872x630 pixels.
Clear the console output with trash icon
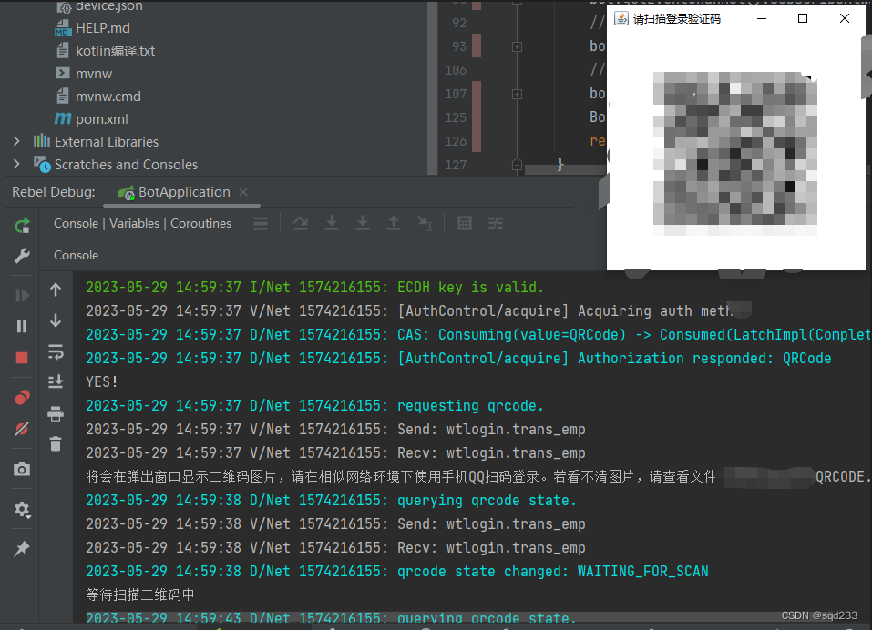(x=56, y=444)
